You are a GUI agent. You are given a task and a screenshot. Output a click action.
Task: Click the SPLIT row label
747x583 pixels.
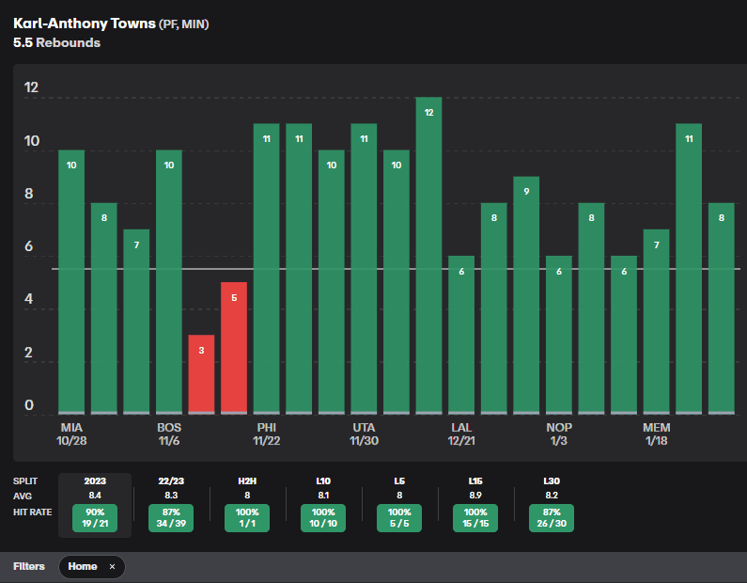pos(25,481)
